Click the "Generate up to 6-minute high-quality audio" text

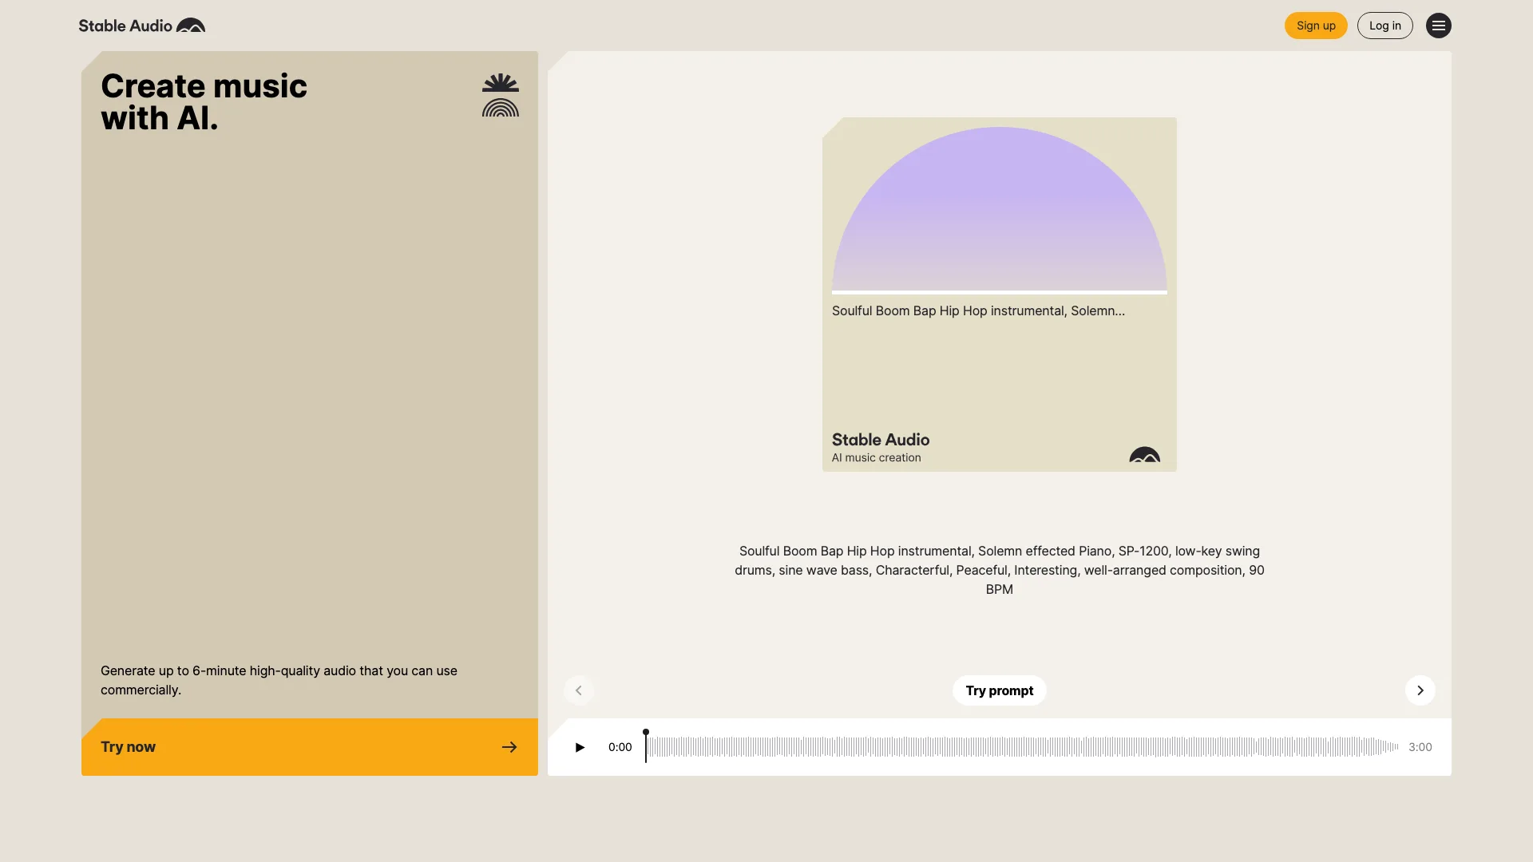(x=279, y=680)
